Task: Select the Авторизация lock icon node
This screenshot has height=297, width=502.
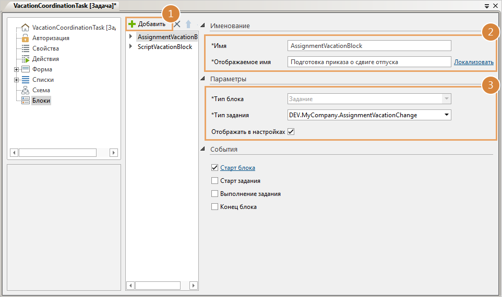Action: (25, 38)
